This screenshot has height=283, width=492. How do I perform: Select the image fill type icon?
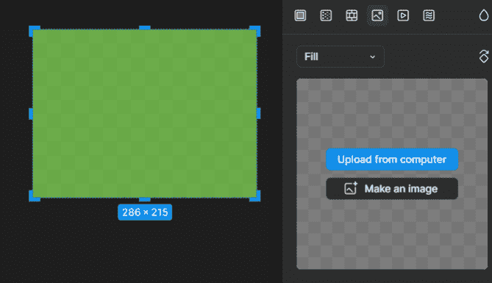pyautogui.click(x=377, y=15)
